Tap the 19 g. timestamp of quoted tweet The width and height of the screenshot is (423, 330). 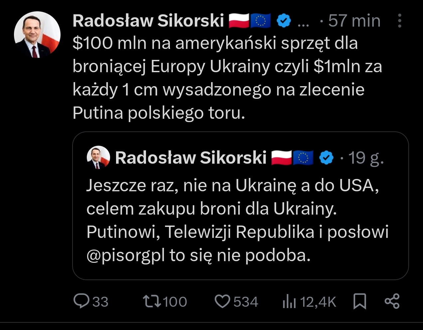click(x=366, y=158)
